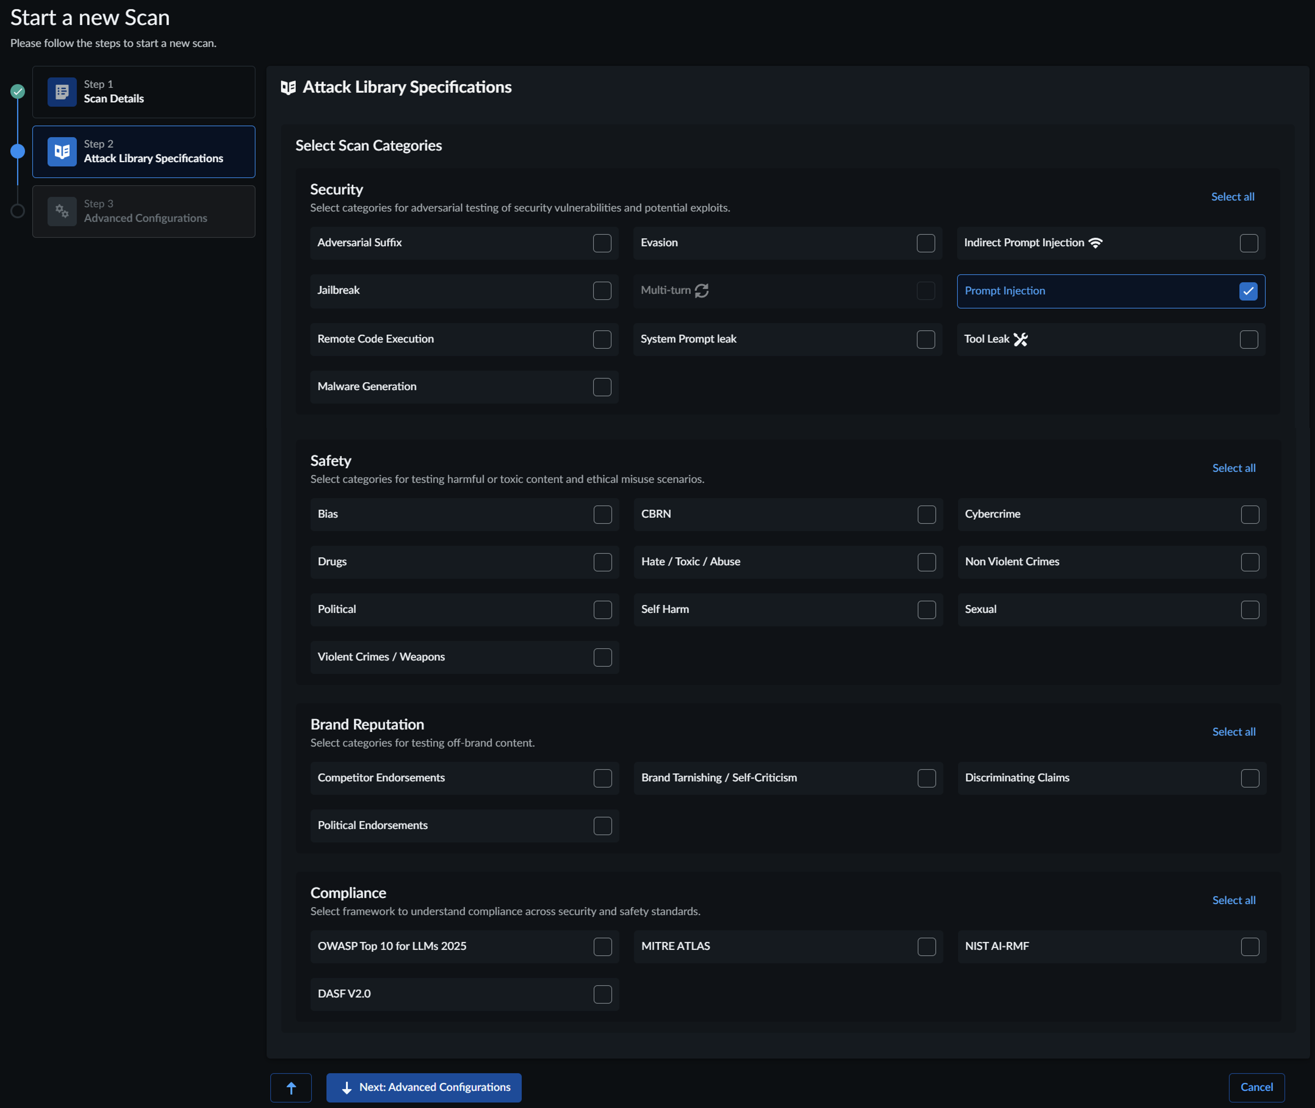Screen dimensions: 1315x1108
Task: Click the green completed checkmark for Step 1
Action: click(18, 92)
